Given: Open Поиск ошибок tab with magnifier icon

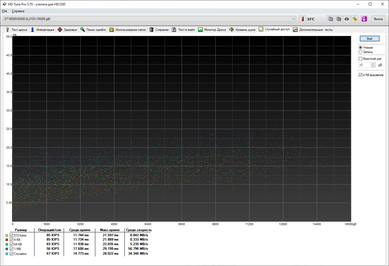Looking at the screenshot, I should [x=93, y=30].
